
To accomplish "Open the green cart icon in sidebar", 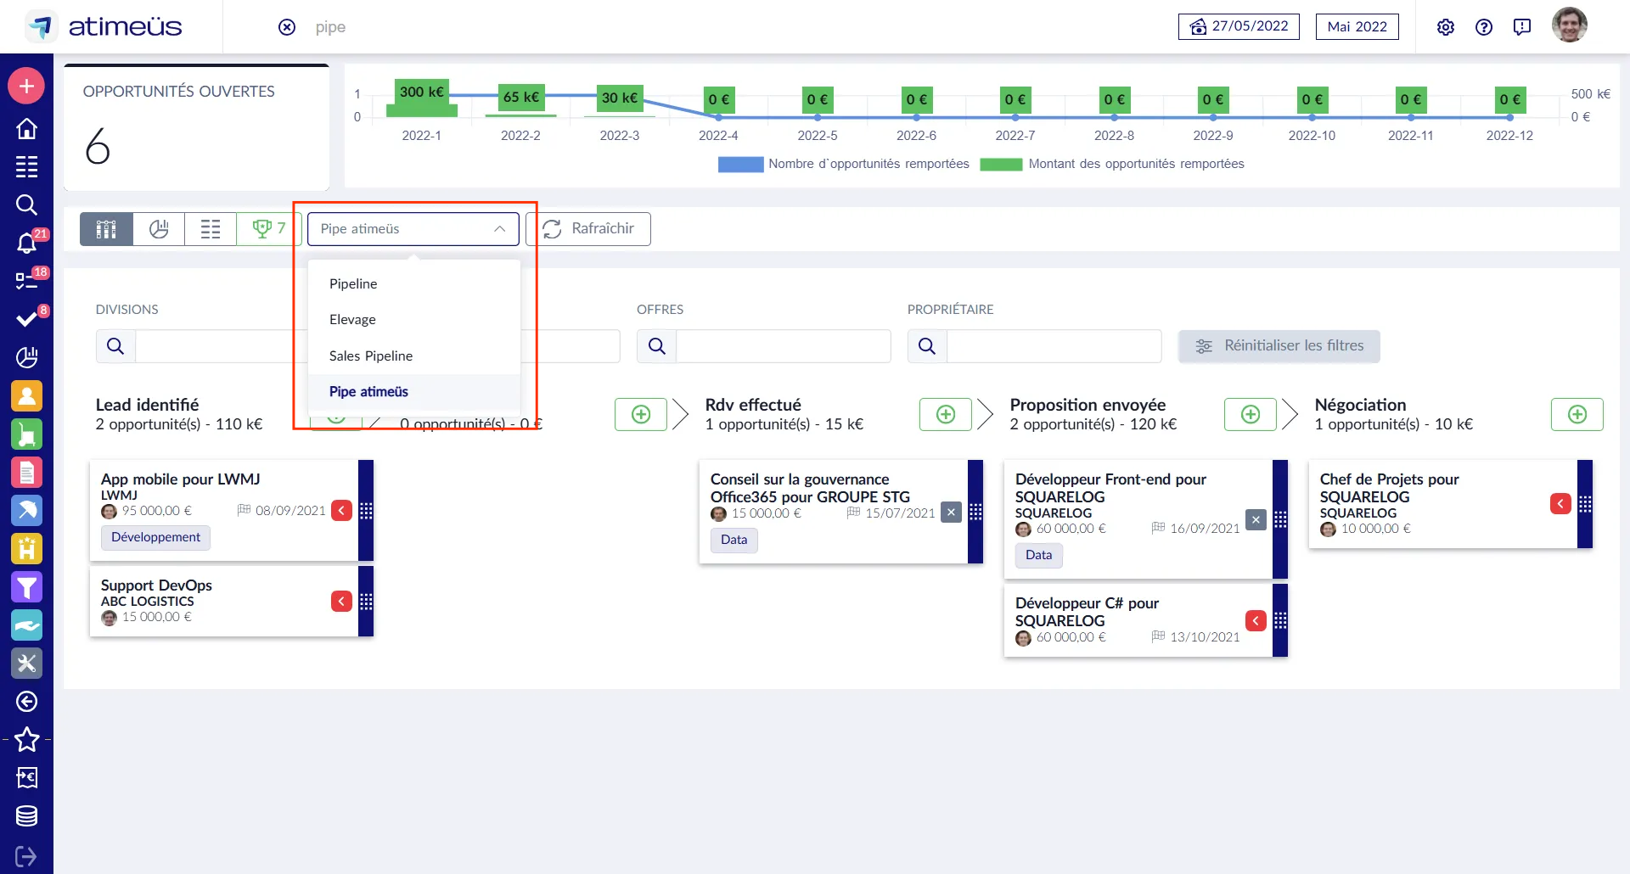I will tap(26, 434).
